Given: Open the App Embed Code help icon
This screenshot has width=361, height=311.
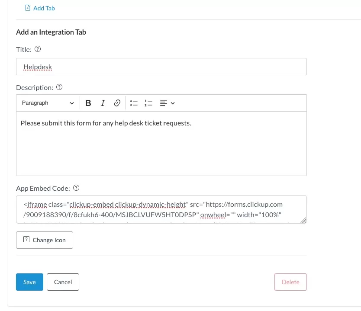Looking at the screenshot, I should pyautogui.click(x=76, y=188).
